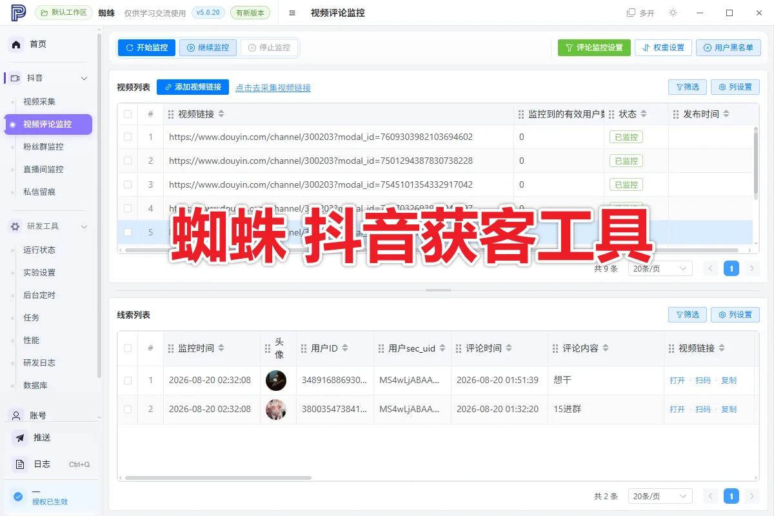Open the hamburger menu icon
Screen dimensions: 774x516
pos(292,13)
